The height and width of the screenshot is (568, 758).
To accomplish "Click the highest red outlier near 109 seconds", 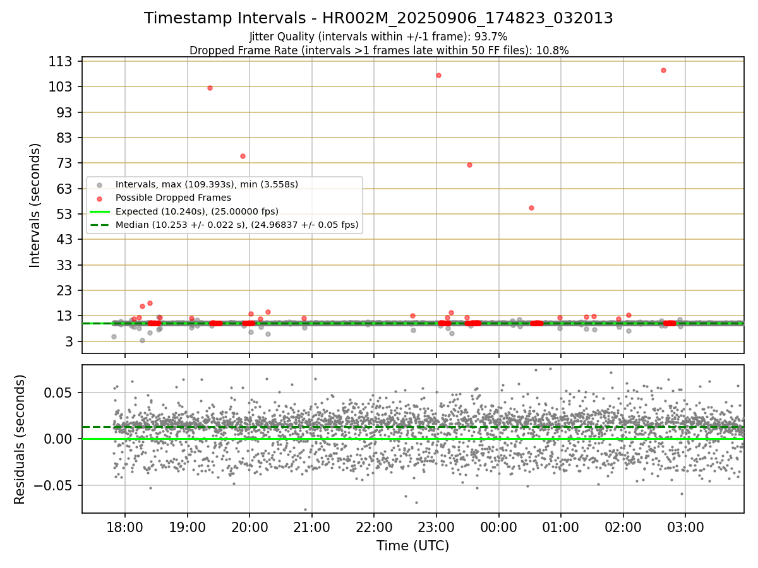I will [x=663, y=70].
